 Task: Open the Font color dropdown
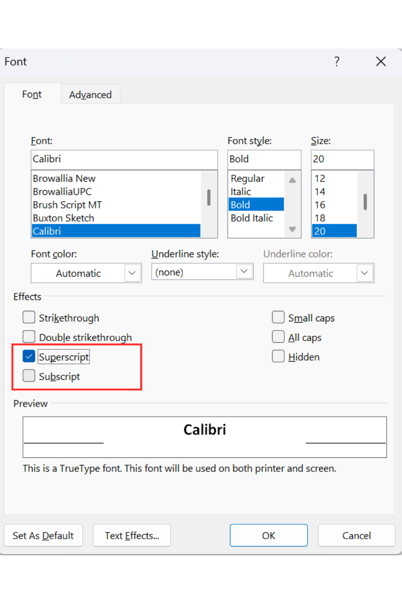86,273
